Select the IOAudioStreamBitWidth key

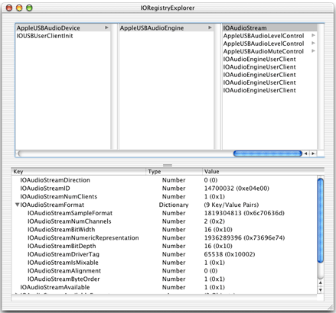click(x=61, y=230)
